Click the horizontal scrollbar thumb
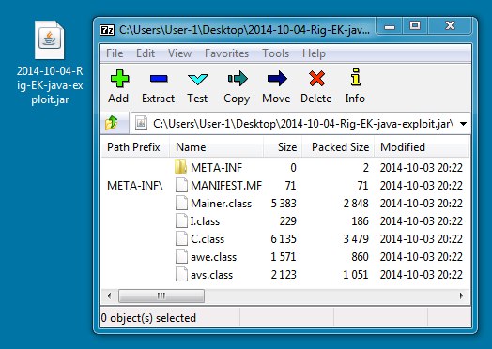This screenshot has width=492, height=349. [x=161, y=296]
